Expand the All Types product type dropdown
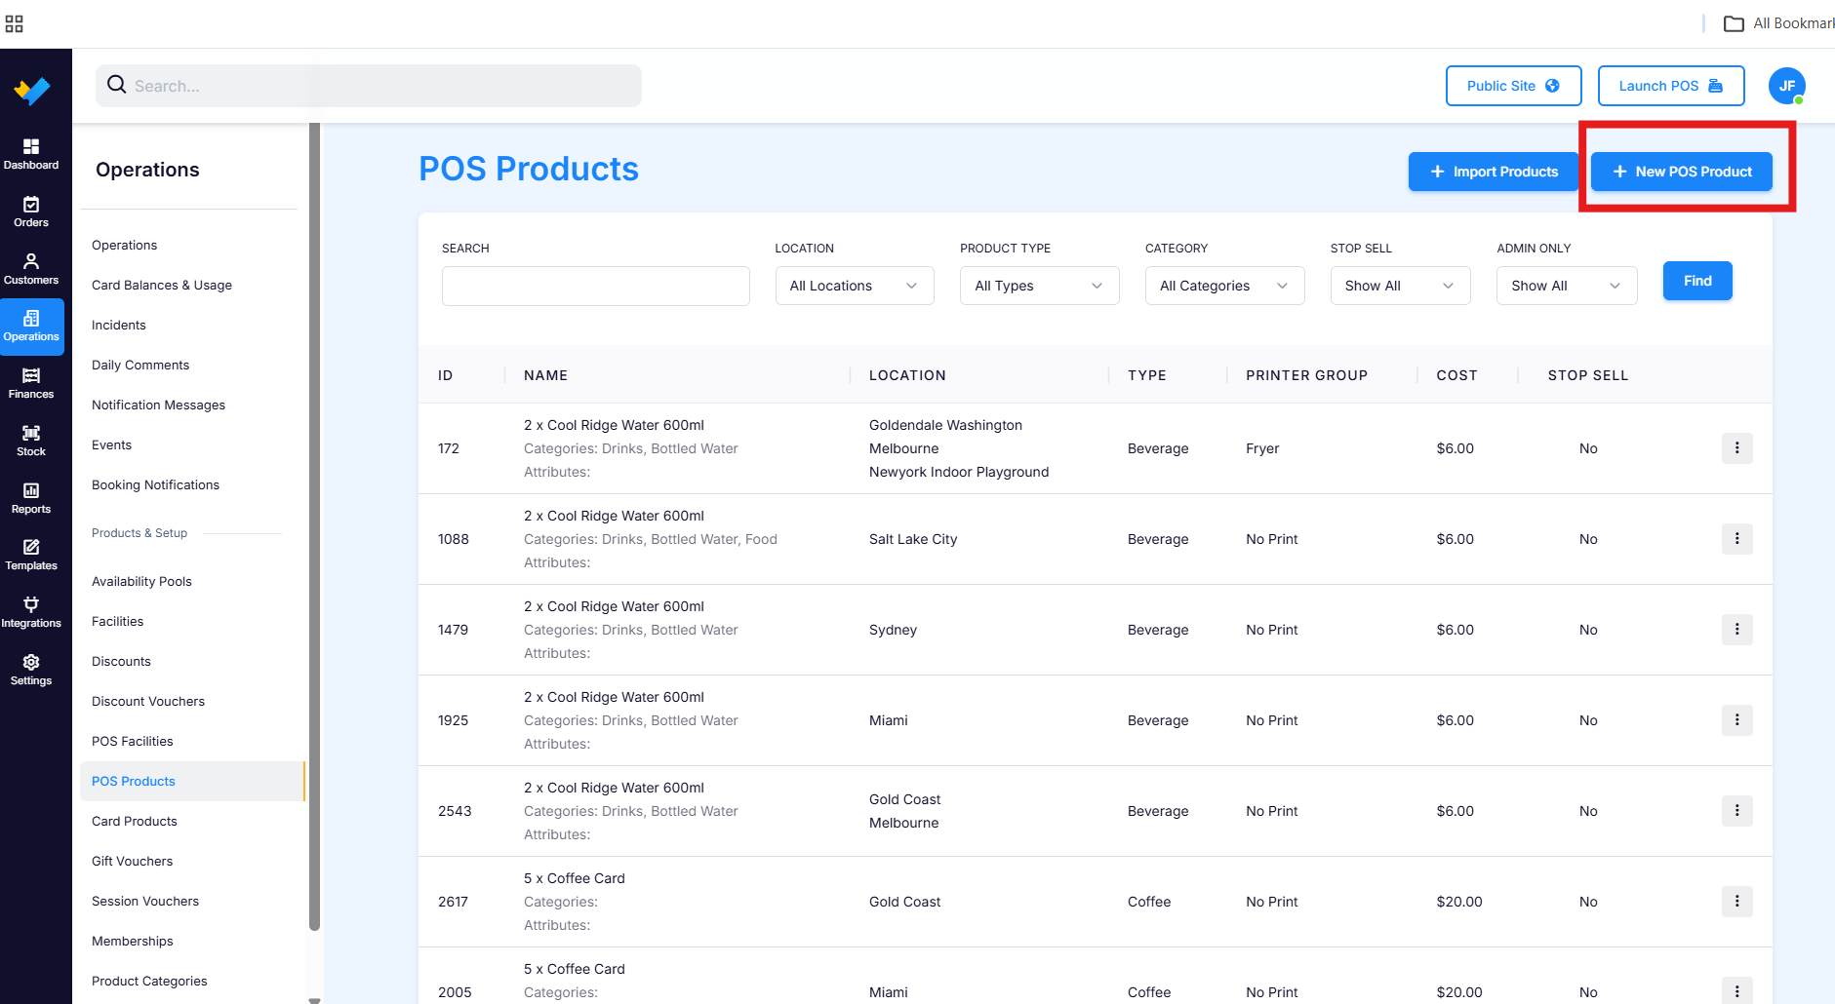The image size is (1835, 1004). point(1039,286)
